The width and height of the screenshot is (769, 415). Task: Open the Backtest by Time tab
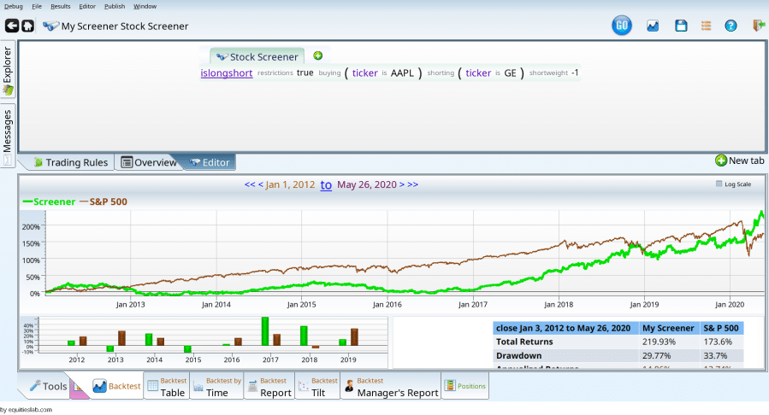pos(216,387)
